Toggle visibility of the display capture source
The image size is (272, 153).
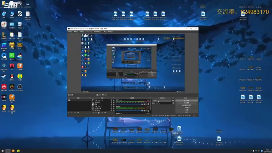(112, 108)
